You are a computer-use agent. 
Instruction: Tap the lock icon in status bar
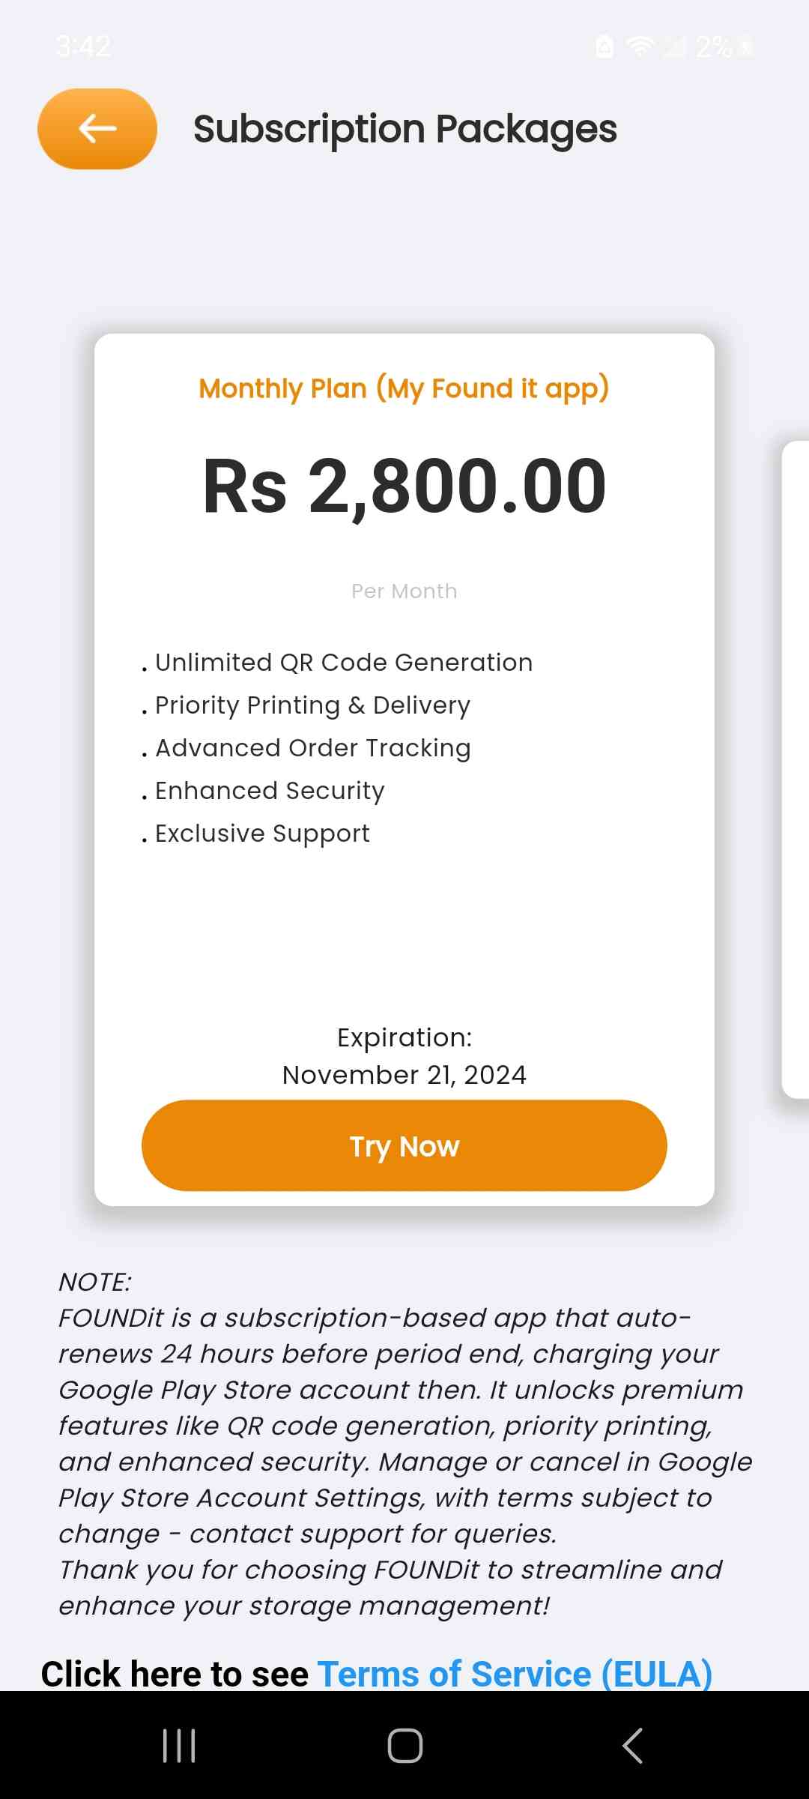click(x=605, y=46)
